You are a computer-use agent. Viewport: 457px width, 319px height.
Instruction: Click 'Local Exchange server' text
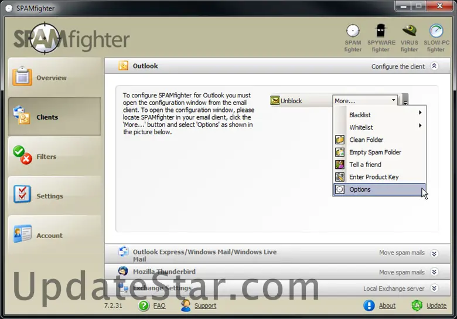coord(394,289)
